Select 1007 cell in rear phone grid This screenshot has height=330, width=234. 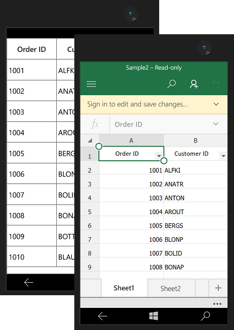point(32,194)
